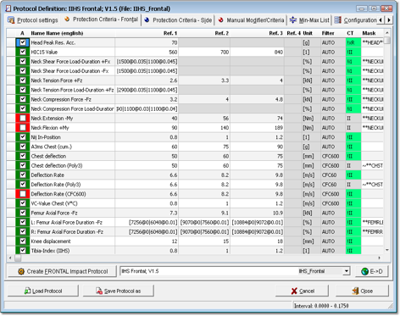Click the Cancel button
This screenshot has width=400, height=316.
point(302,291)
